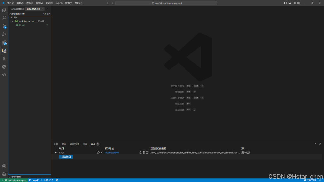Refresh the remote tunnels/SSH list
Screen dimensions: 324x182
44,14
